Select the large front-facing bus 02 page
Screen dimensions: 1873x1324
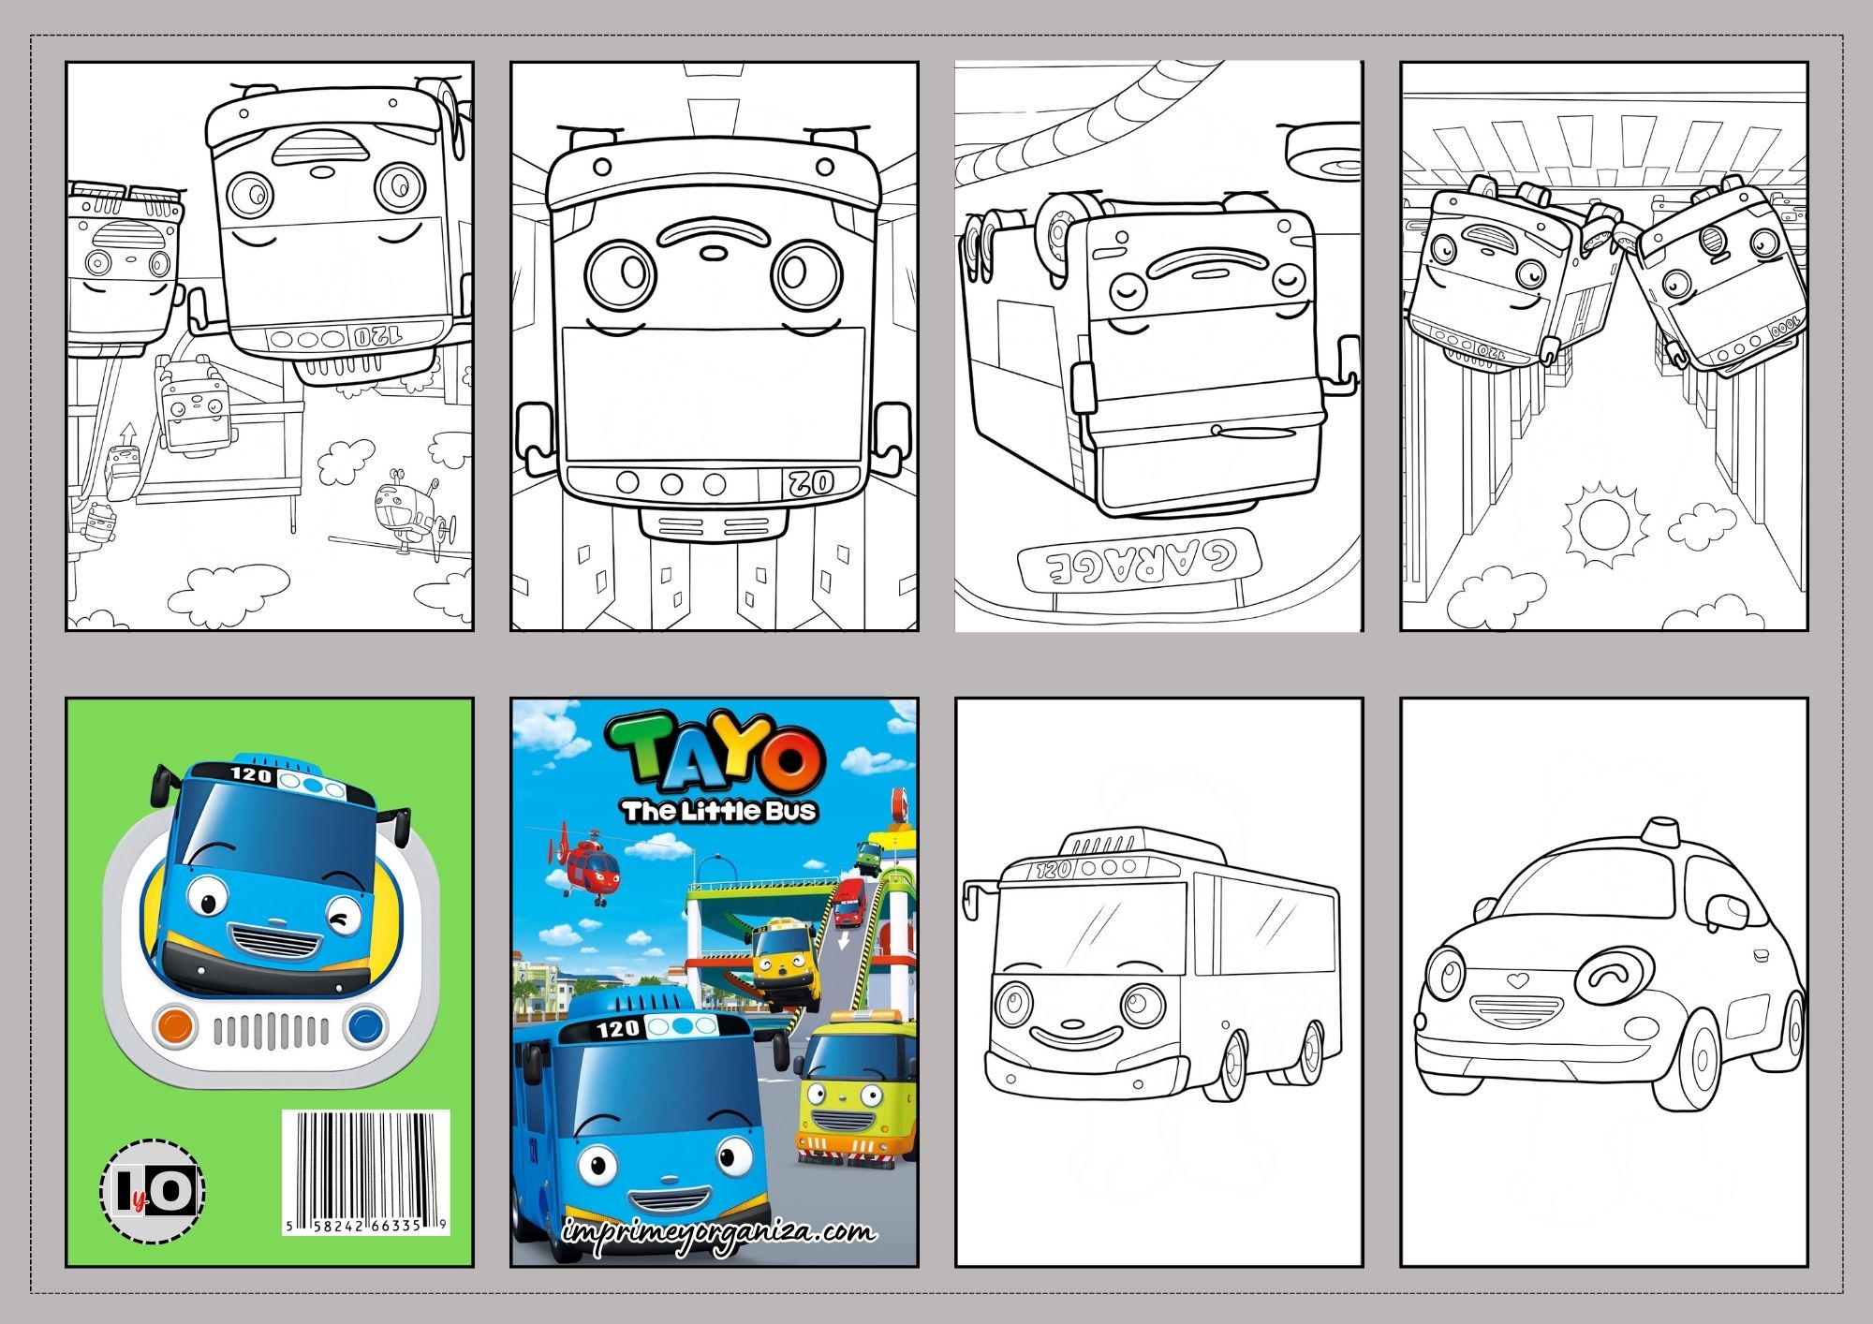pos(714,346)
